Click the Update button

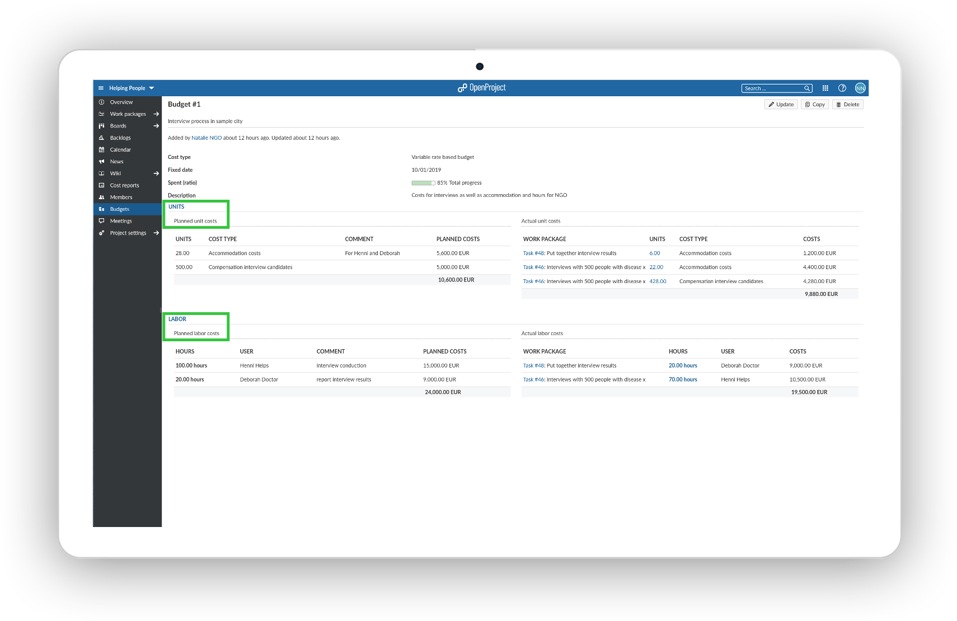[781, 105]
